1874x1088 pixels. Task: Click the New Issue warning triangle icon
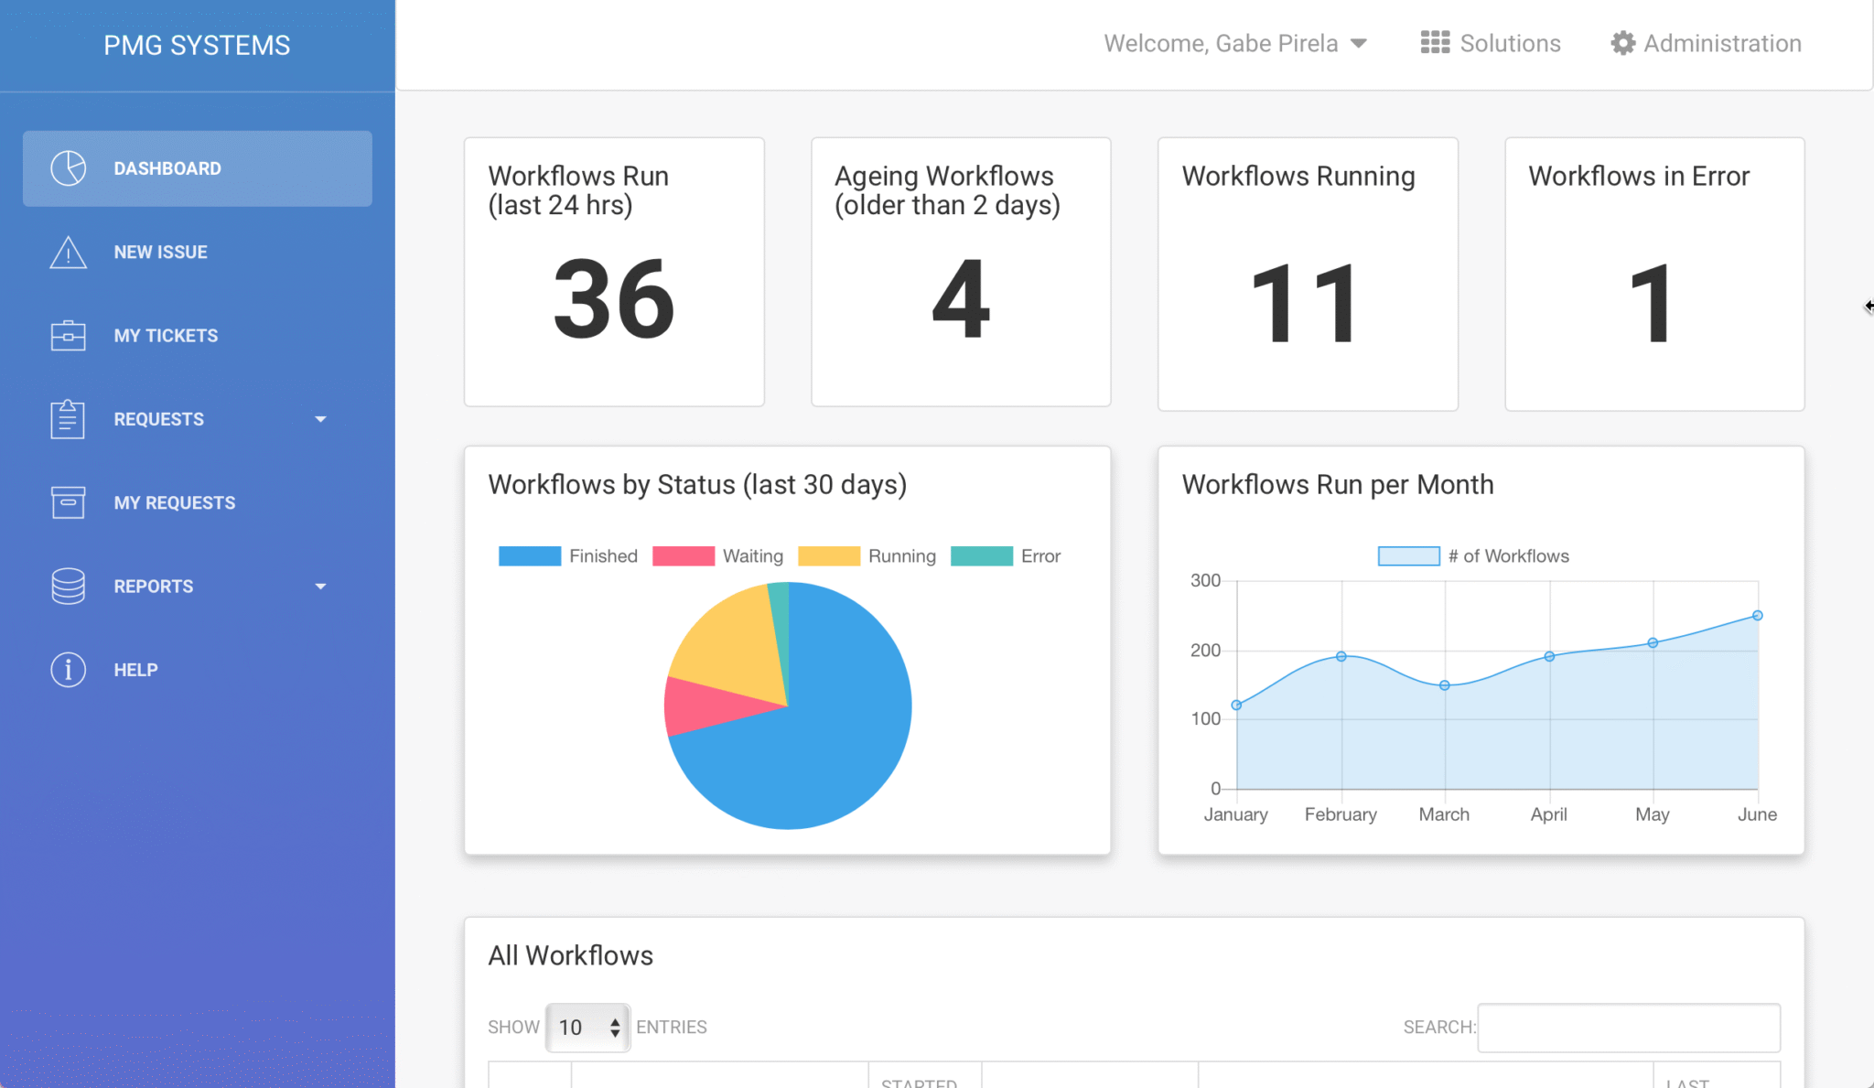pos(67,253)
